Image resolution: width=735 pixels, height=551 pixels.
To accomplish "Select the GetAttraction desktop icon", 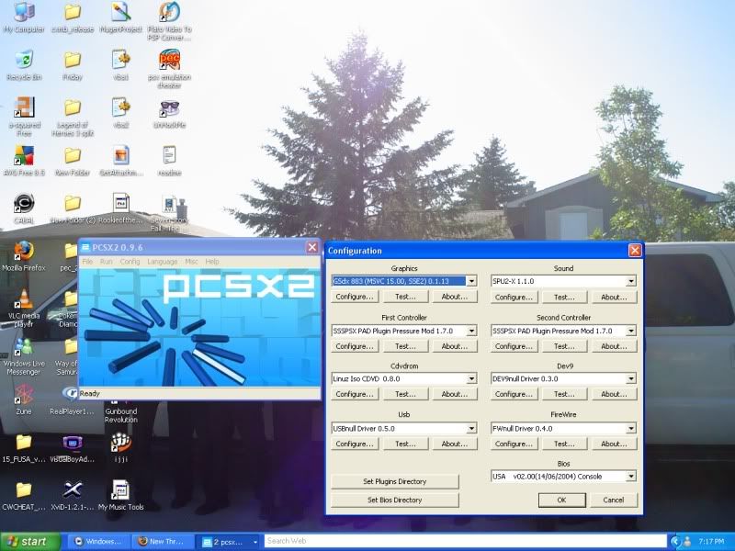I will pyautogui.click(x=120, y=162).
